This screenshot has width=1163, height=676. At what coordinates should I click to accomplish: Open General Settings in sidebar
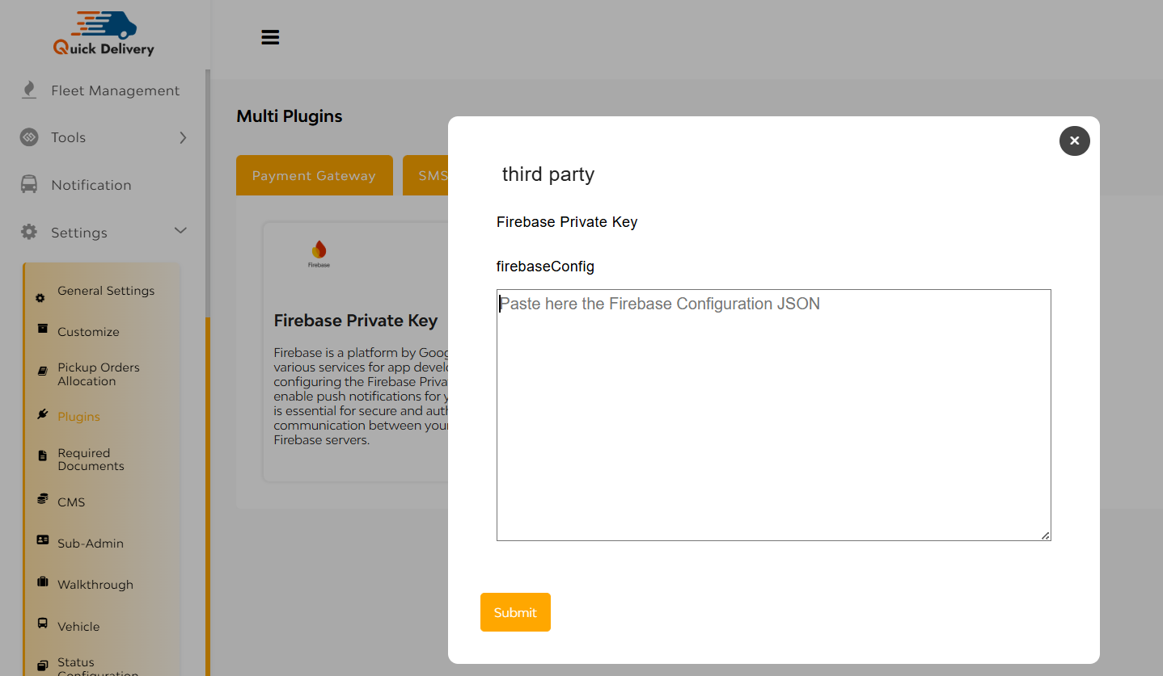point(106,291)
